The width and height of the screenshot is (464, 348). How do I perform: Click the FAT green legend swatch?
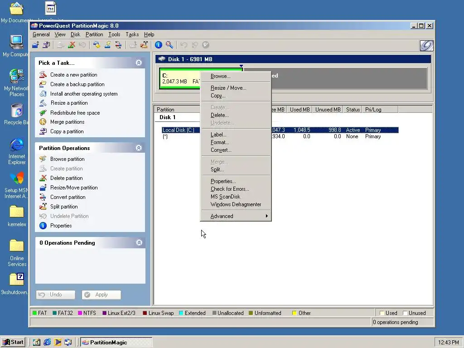click(x=34, y=313)
